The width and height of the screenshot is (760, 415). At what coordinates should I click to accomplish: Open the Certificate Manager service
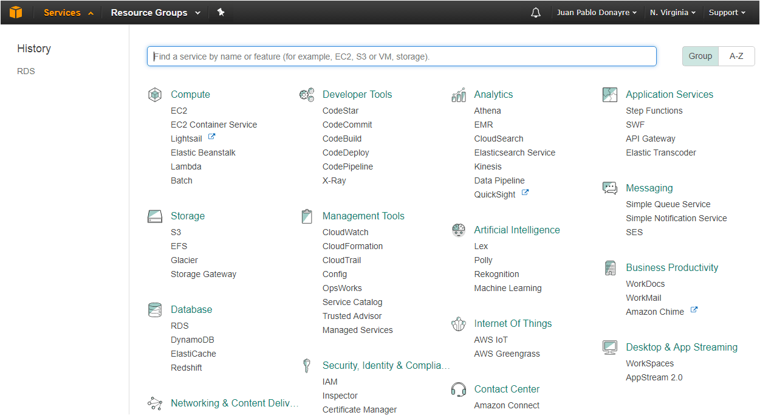[x=360, y=410]
